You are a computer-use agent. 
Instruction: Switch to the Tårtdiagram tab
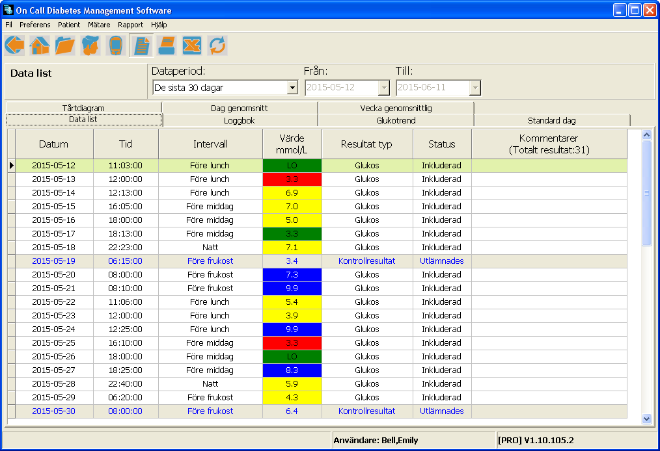[83, 108]
